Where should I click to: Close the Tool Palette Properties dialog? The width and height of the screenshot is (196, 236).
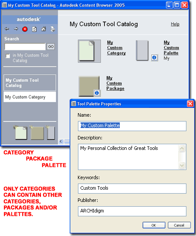[190, 104]
